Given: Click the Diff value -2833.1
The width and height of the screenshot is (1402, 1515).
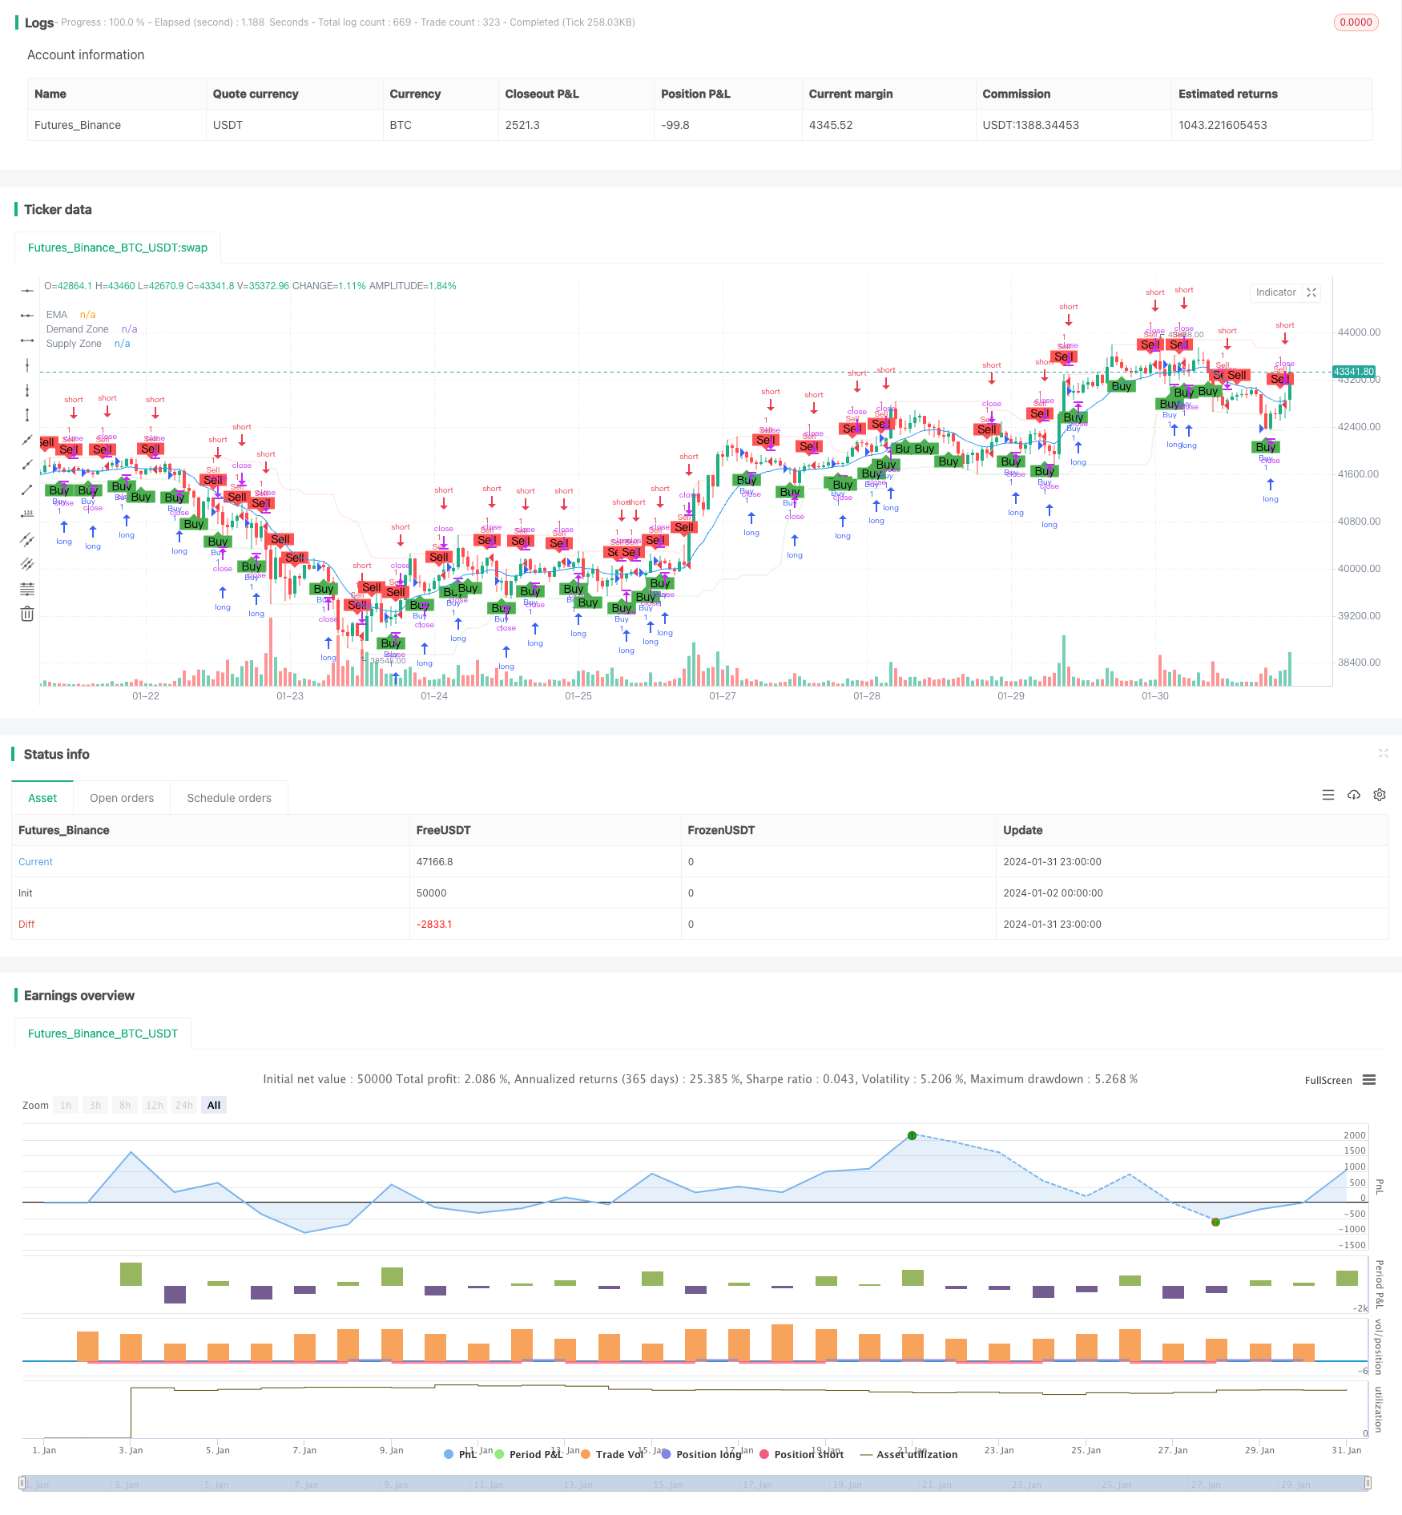Looking at the screenshot, I should pyautogui.click(x=434, y=925).
